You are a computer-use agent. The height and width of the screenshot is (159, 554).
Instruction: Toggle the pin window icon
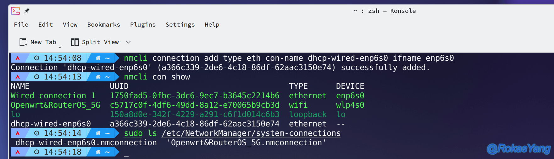point(27,11)
